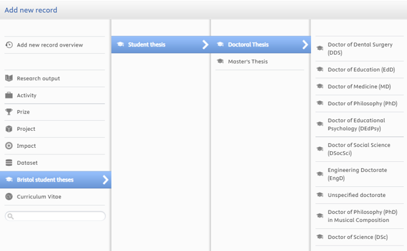The height and width of the screenshot is (251, 407).
Task: Click the graduation cap icon beside Bristol student theses
Action: (9, 179)
